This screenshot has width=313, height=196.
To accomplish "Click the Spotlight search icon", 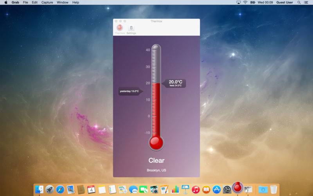I will [x=299, y=2].
